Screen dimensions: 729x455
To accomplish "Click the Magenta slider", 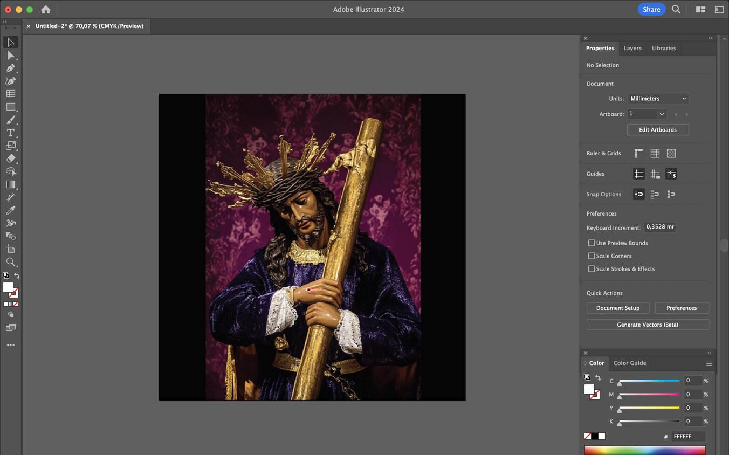I will [x=649, y=395].
